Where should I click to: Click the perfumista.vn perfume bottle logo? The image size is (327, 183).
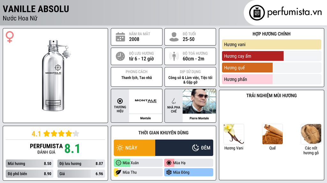(x=257, y=13)
